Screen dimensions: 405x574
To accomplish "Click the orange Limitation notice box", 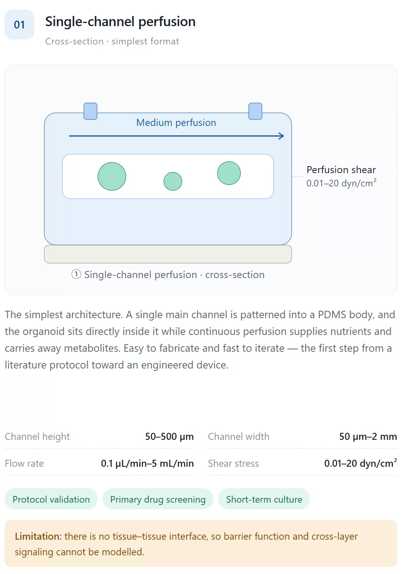I will tap(201, 544).
